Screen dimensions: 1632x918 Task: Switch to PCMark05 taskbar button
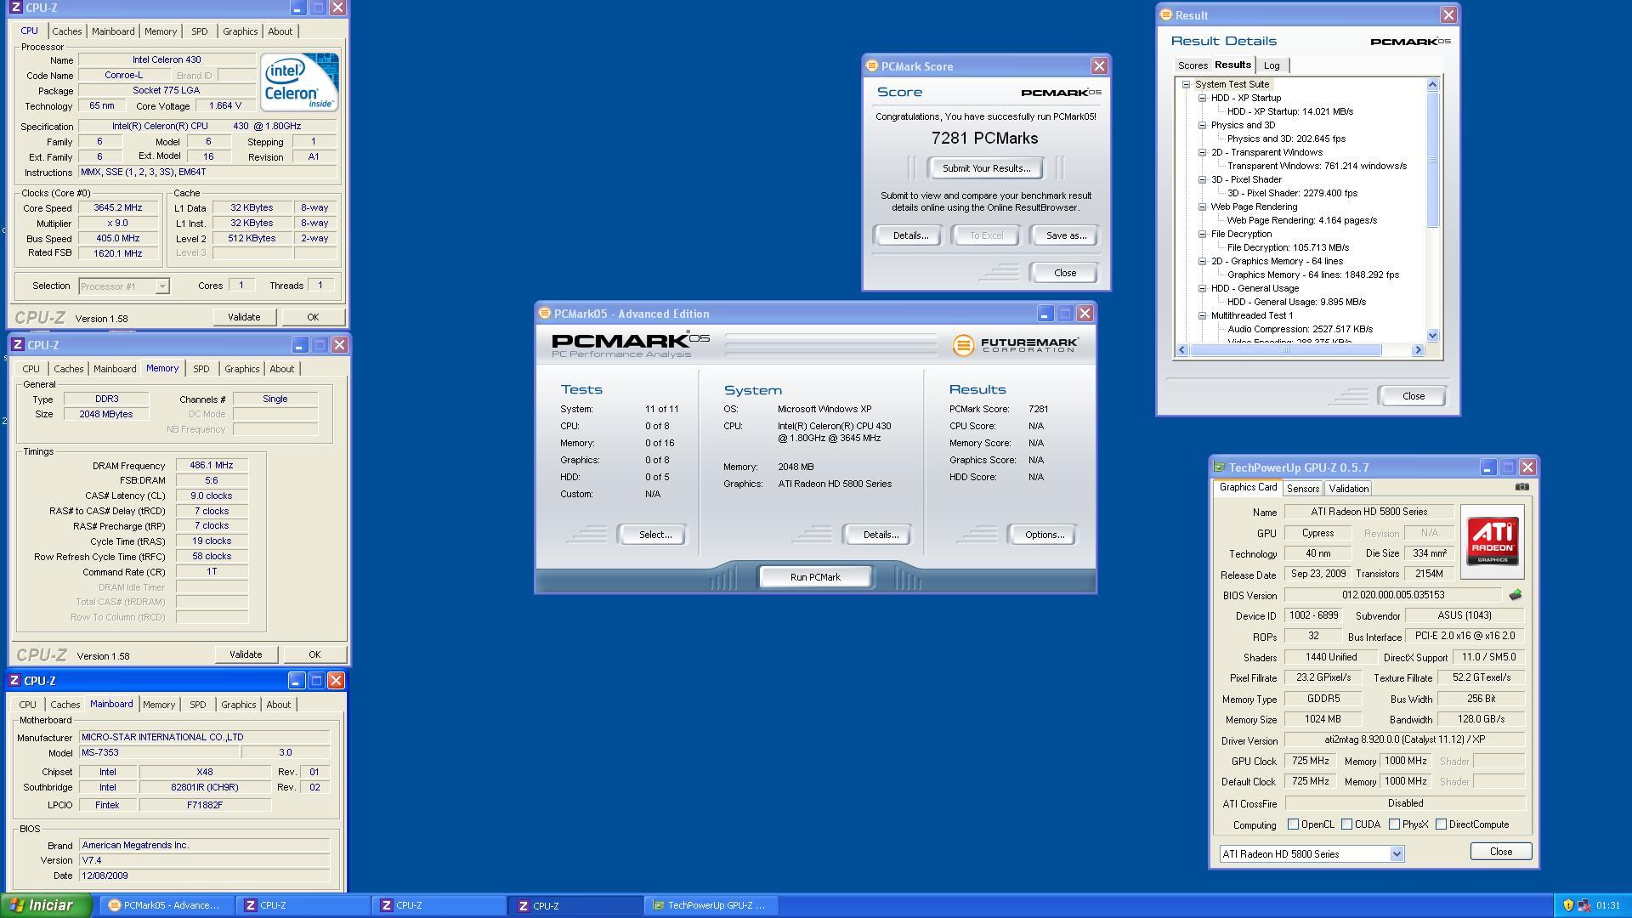tap(166, 905)
